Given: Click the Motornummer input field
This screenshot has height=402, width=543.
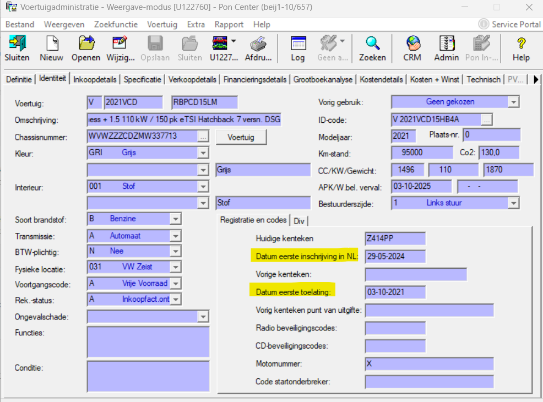Looking at the screenshot, I should point(429,364).
